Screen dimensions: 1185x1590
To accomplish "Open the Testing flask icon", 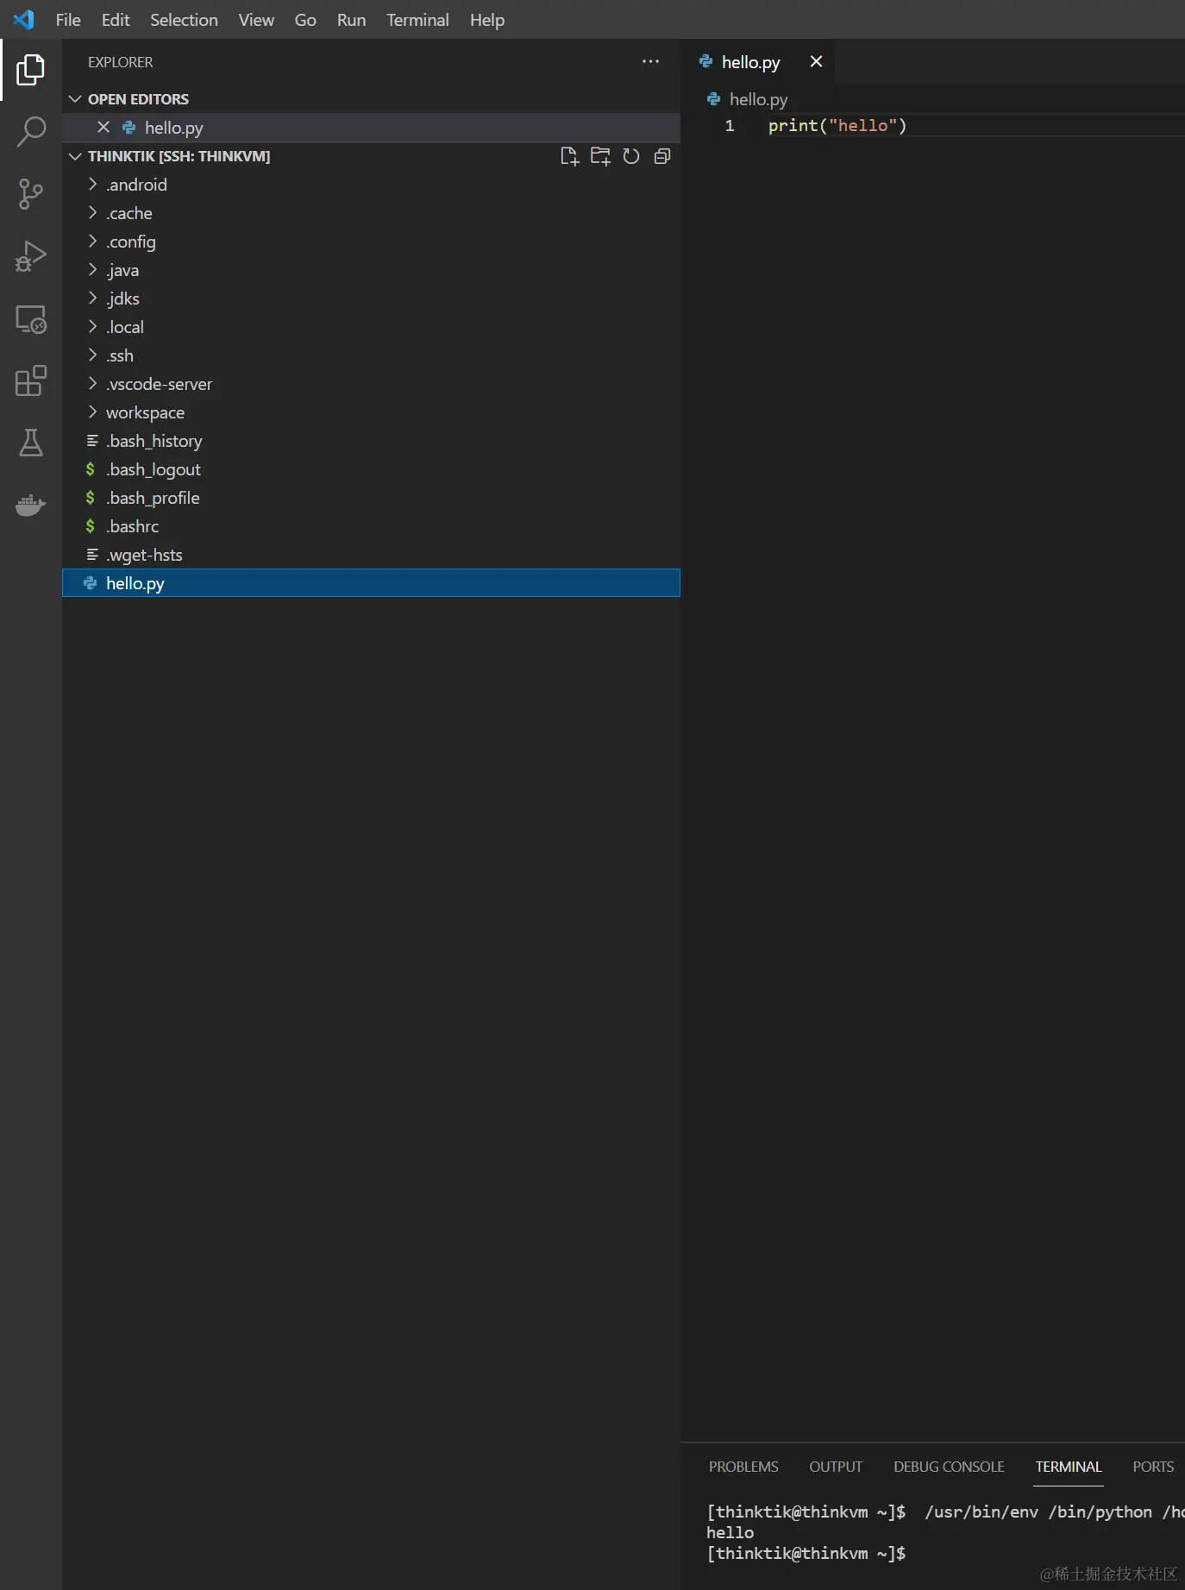I will [31, 443].
